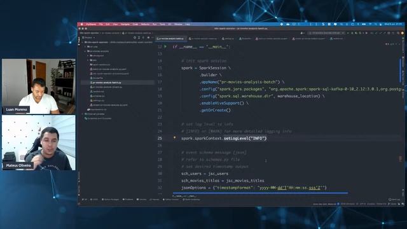Open the Tools menu

pos(162,24)
